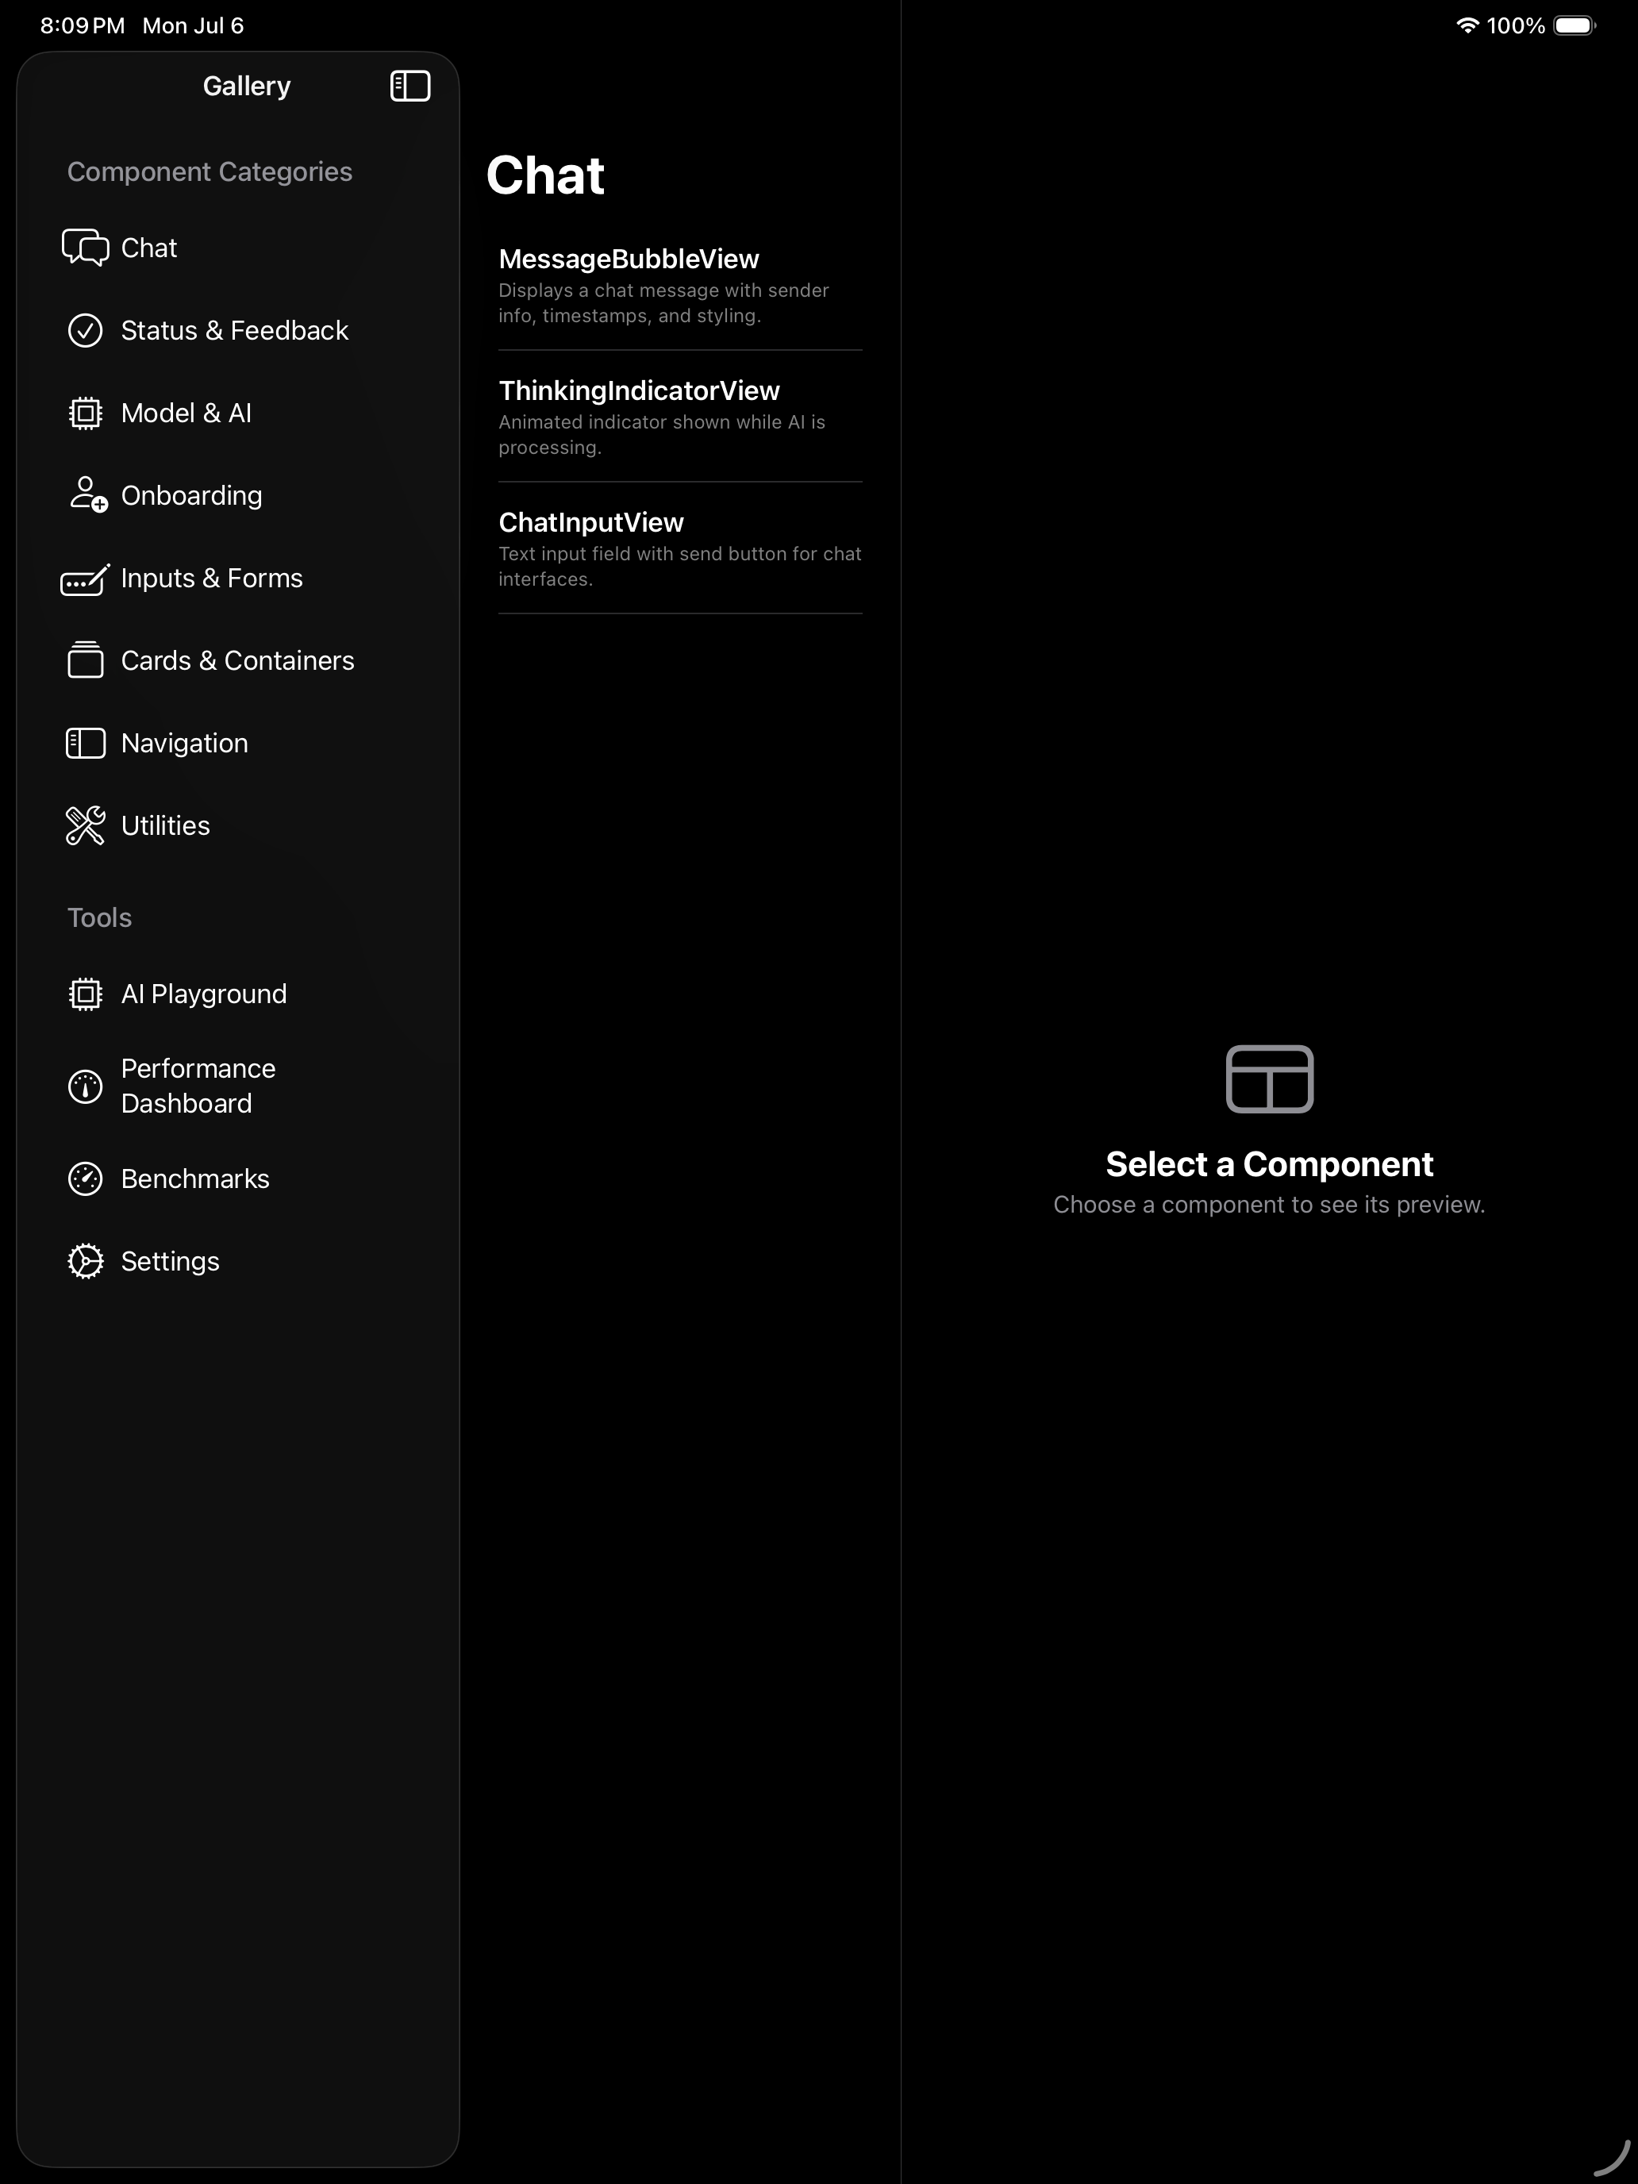1638x2184 pixels.
Task: Click the Utilities wrench and screwdriver icon
Action: (85, 825)
